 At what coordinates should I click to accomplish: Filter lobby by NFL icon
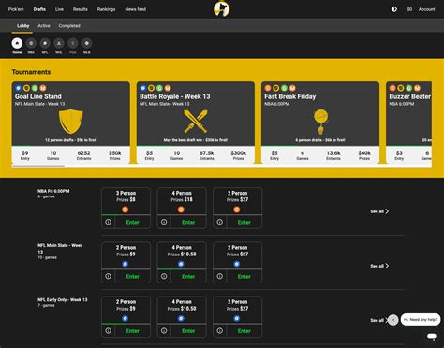click(45, 43)
